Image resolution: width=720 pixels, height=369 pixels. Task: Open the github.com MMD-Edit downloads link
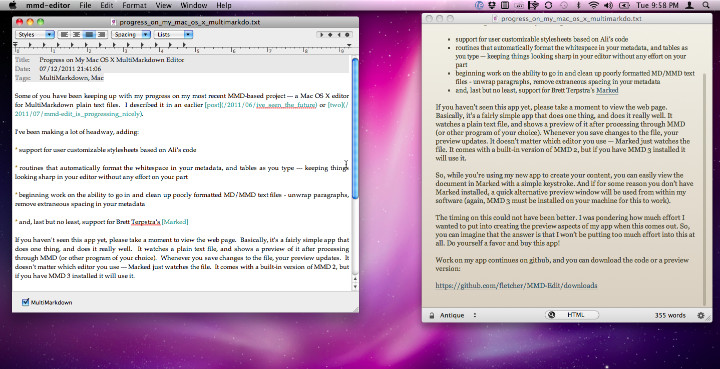click(x=516, y=286)
